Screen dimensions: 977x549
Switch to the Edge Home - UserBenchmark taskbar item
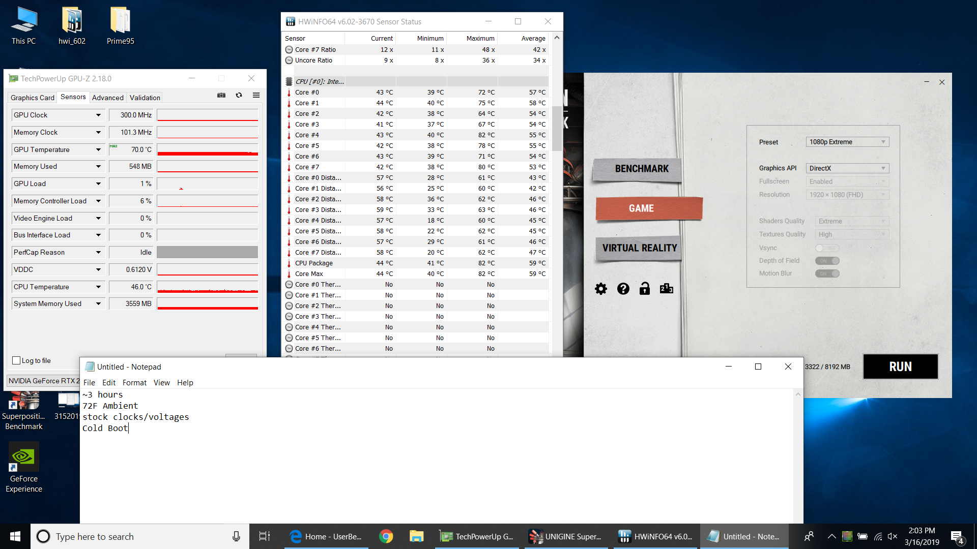(326, 536)
